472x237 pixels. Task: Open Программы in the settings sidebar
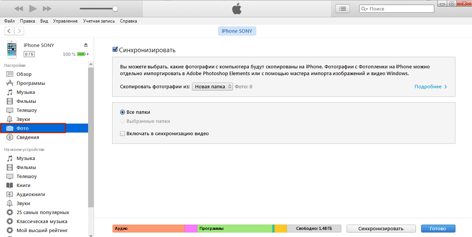[44, 83]
